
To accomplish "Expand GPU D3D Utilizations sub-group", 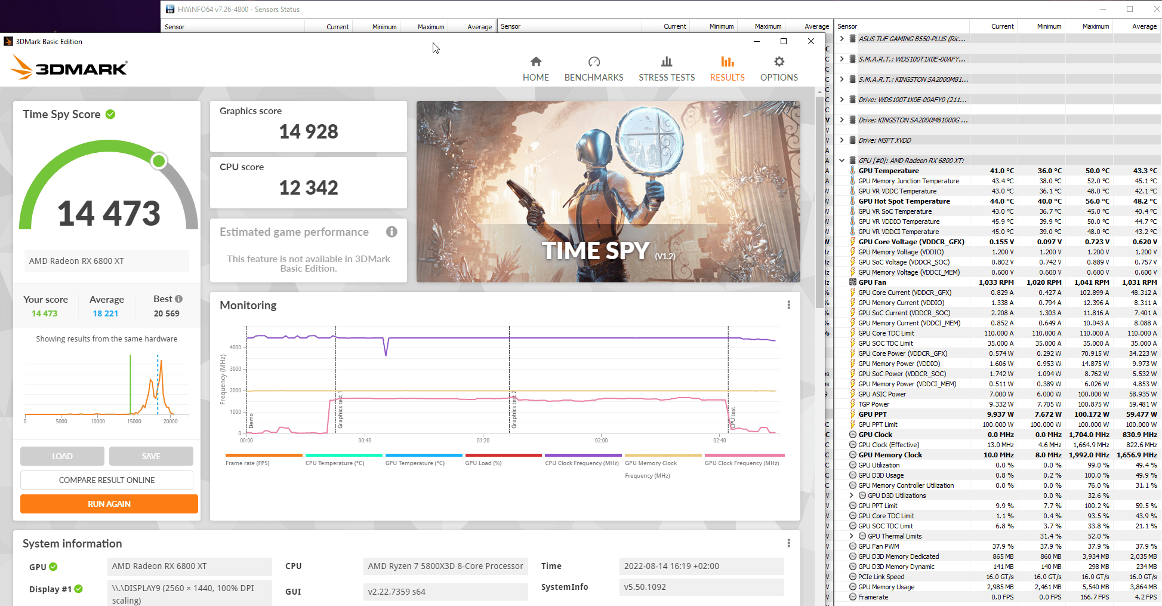I will click(852, 496).
